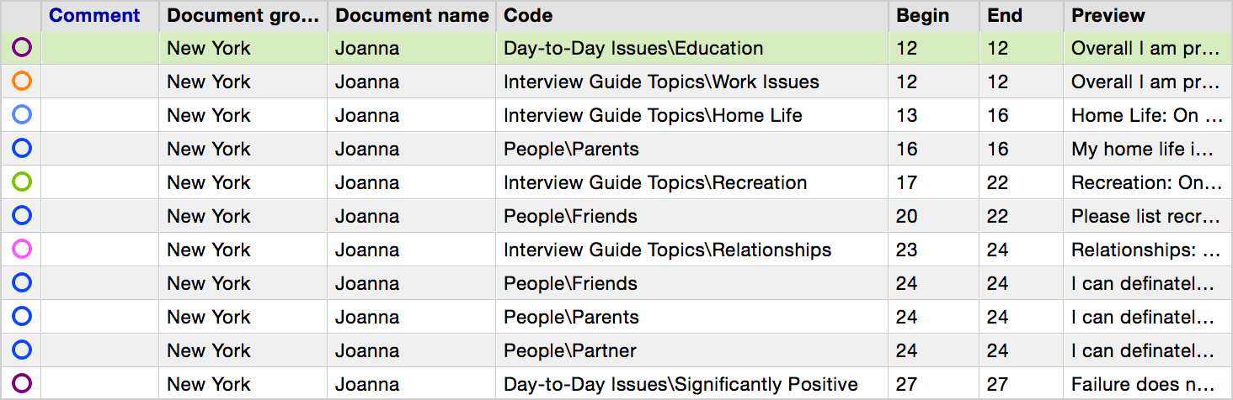
Task: Select the light blue circle for Home Life
Action: point(22,115)
